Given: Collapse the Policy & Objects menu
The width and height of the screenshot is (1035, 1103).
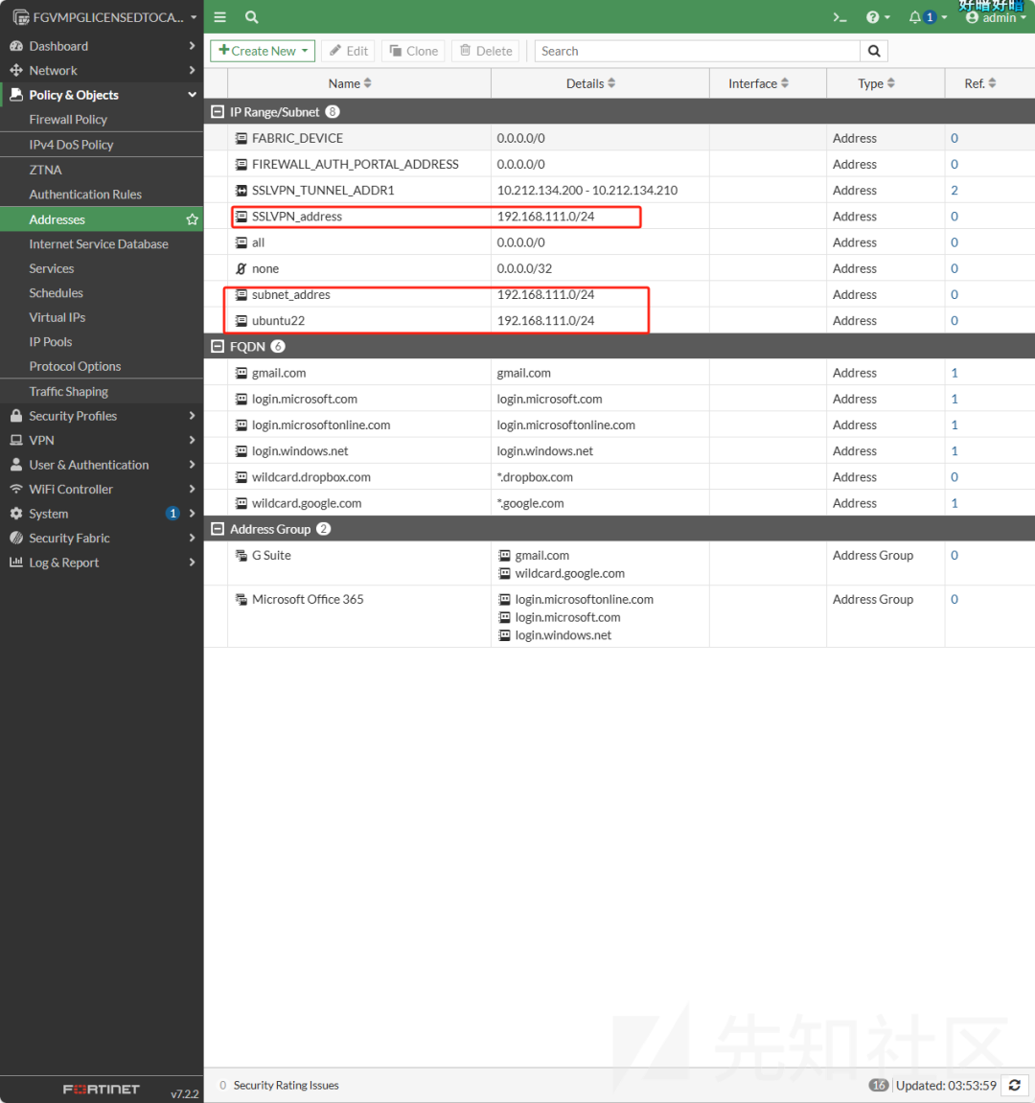Looking at the screenshot, I should point(192,94).
